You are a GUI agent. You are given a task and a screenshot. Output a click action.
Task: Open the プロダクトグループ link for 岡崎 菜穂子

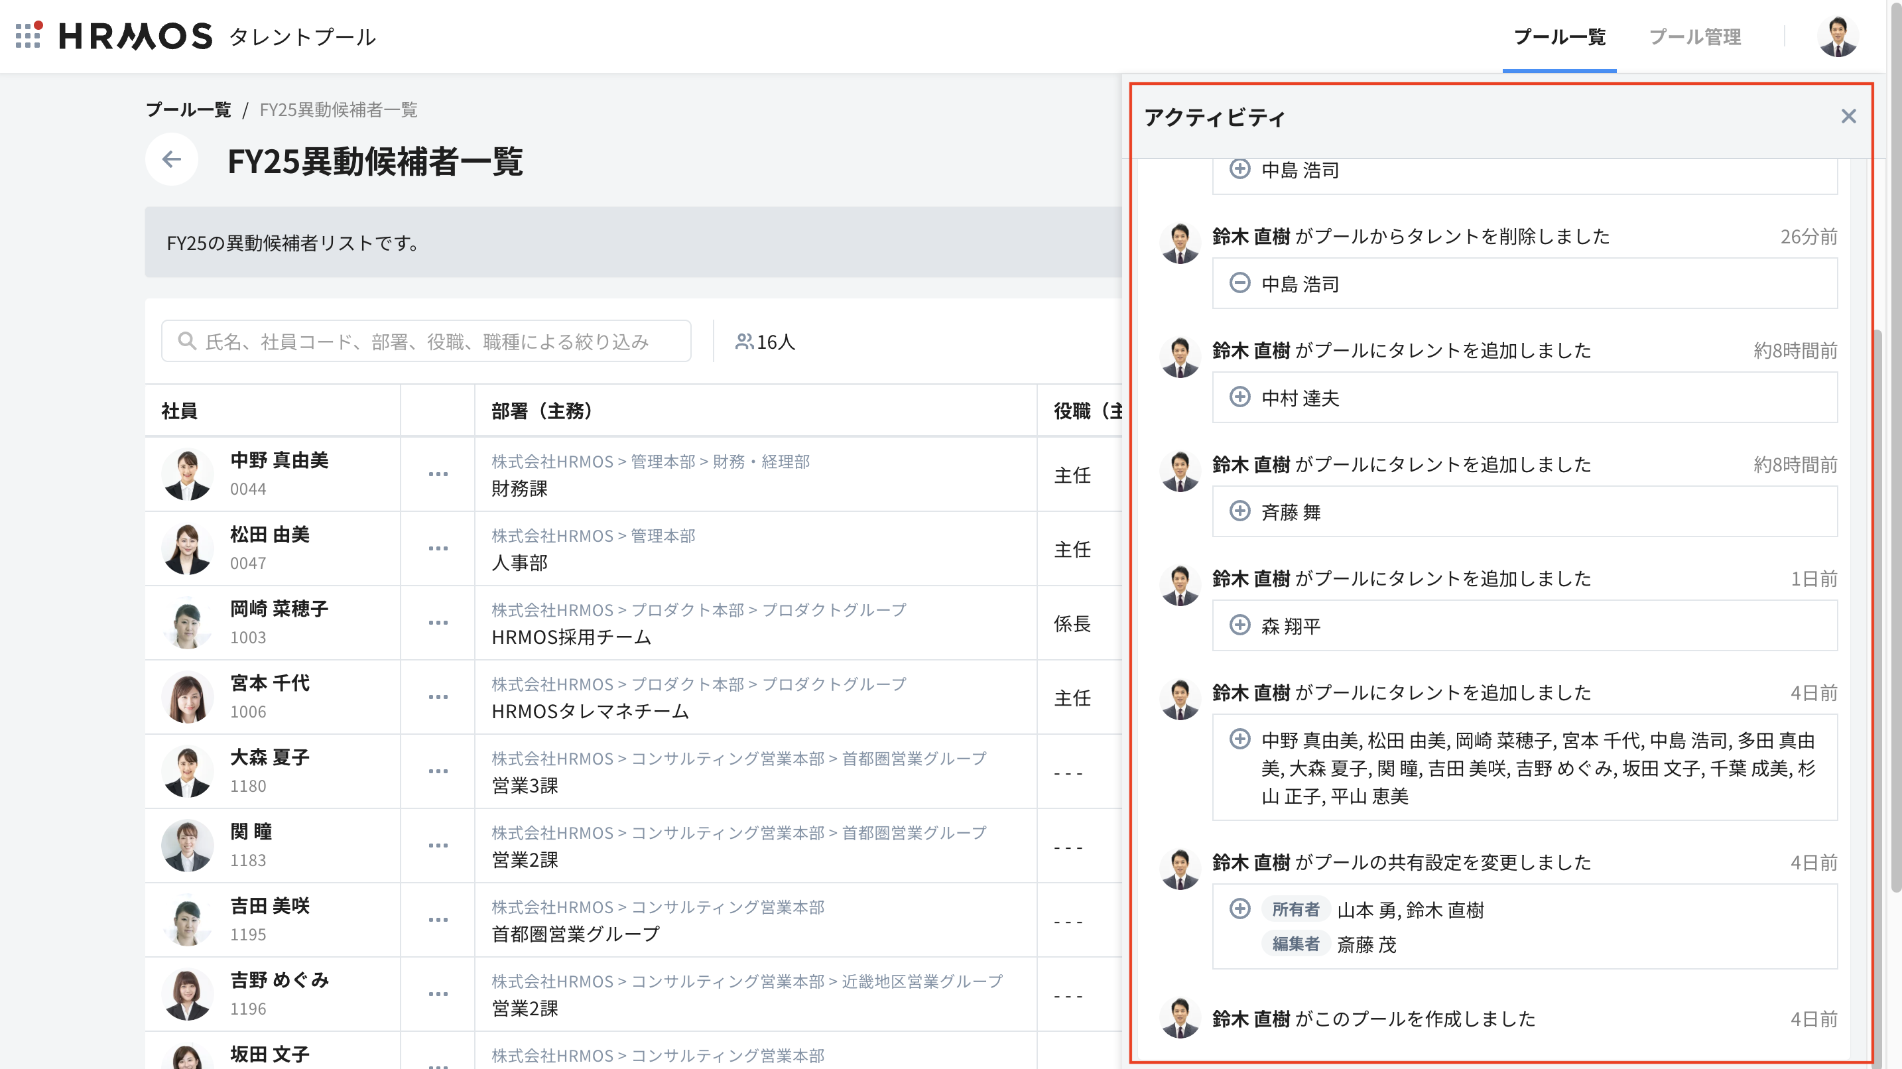tap(834, 610)
